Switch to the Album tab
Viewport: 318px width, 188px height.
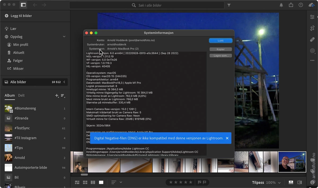coord(10,96)
